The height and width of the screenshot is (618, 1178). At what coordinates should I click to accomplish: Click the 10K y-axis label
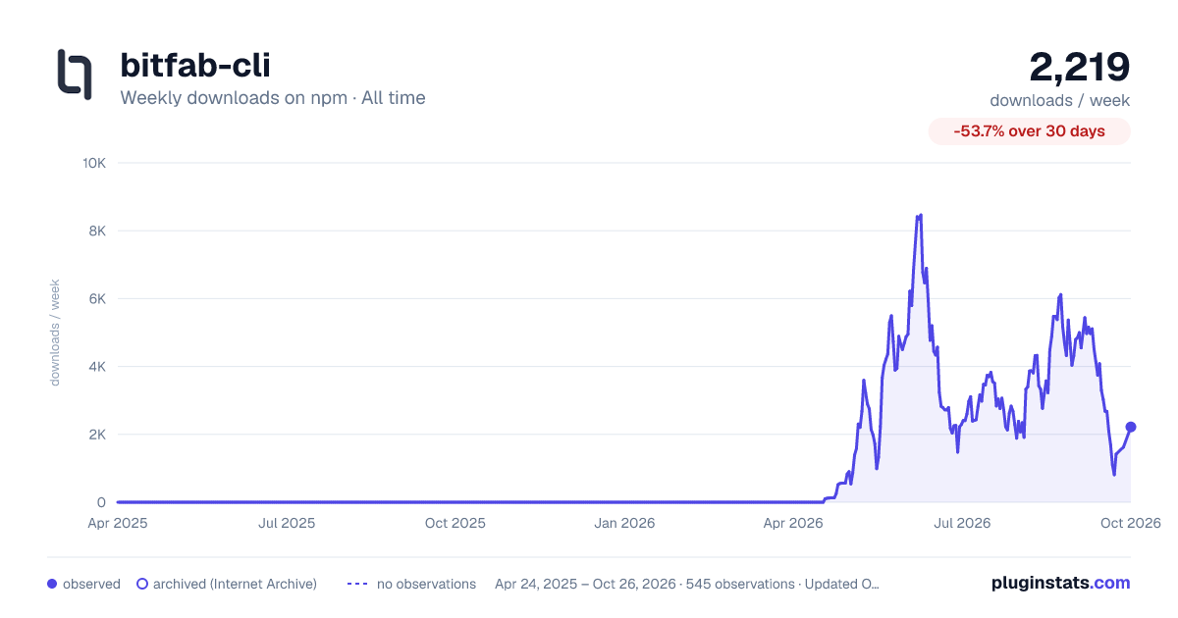pyautogui.click(x=93, y=163)
